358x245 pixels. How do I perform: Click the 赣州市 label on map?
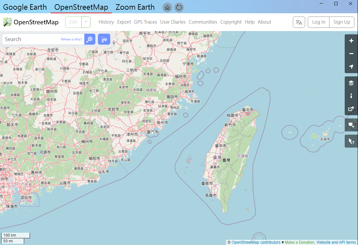[x=52, y=91]
